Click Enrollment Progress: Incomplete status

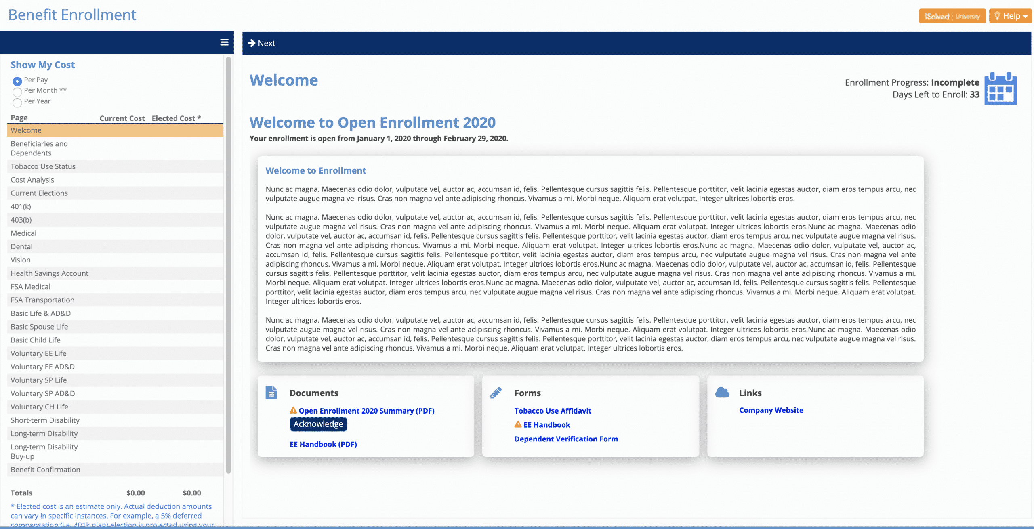tap(912, 82)
